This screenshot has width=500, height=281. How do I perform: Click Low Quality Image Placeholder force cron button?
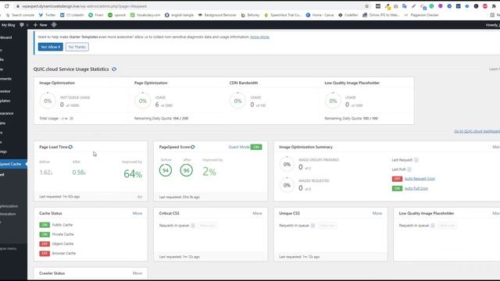pos(447,226)
